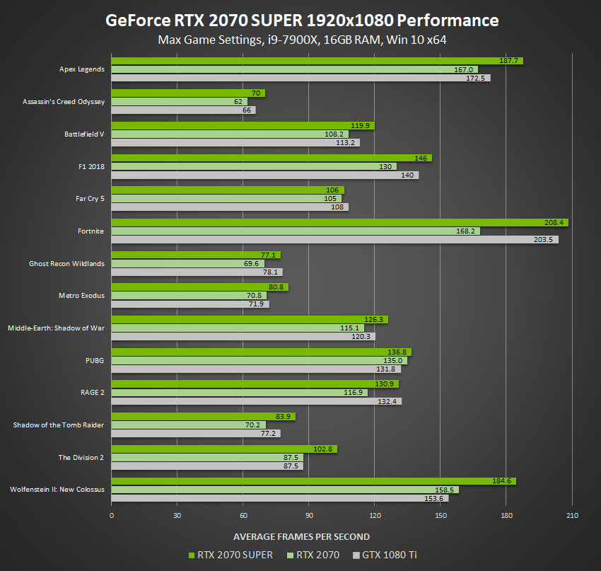Click the AVERAGE FRAMES PER SECOND axis label

301,536
